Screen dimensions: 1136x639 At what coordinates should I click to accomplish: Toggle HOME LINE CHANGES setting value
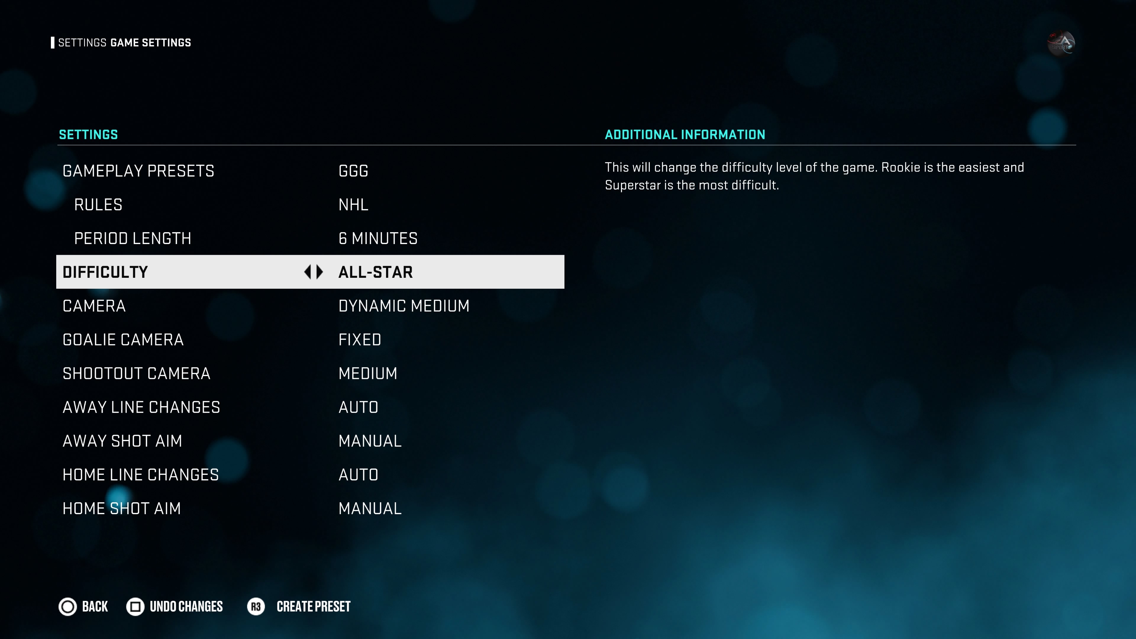pyautogui.click(x=358, y=475)
